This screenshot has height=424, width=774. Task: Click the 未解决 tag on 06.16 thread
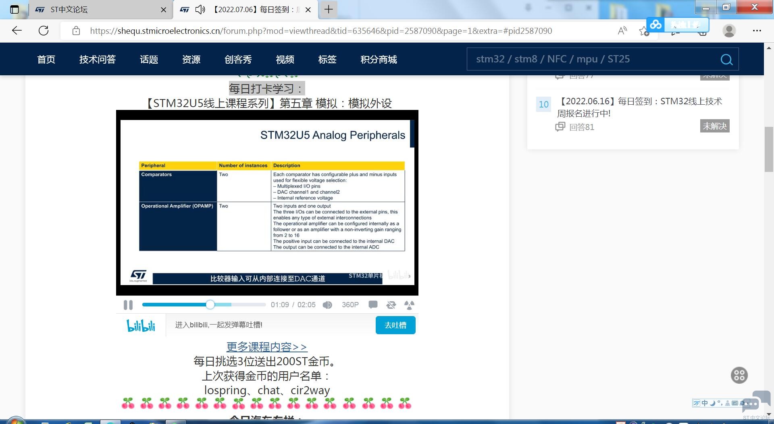[x=715, y=126]
